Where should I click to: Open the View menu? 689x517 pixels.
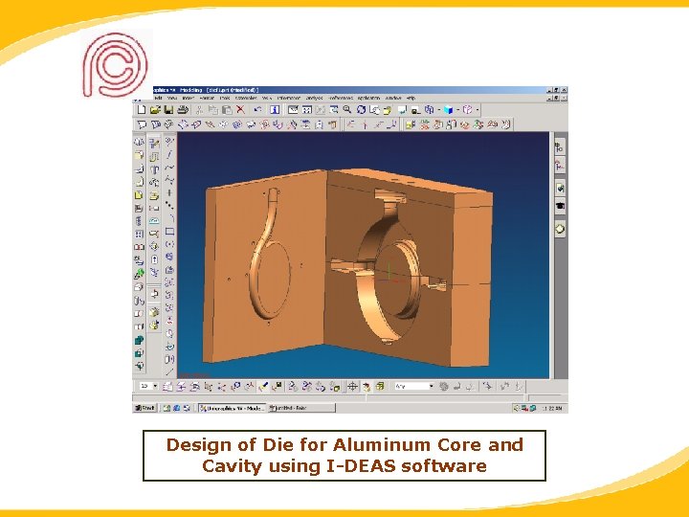click(172, 98)
